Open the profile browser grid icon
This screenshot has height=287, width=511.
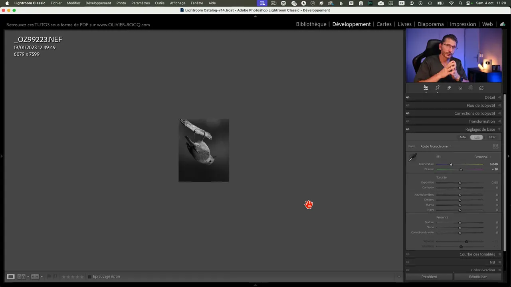495,146
